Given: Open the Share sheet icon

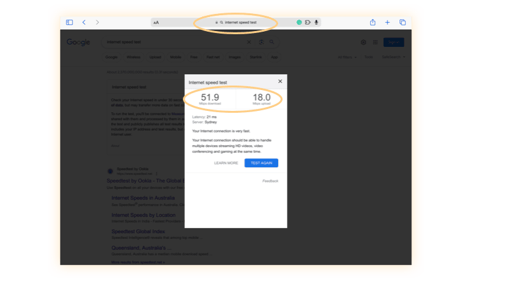Looking at the screenshot, I should (x=373, y=22).
